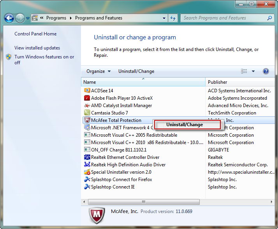Select Realtek Ethernet Controller Driver
Viewport: 278px width, 229px height.
[125, 157]
